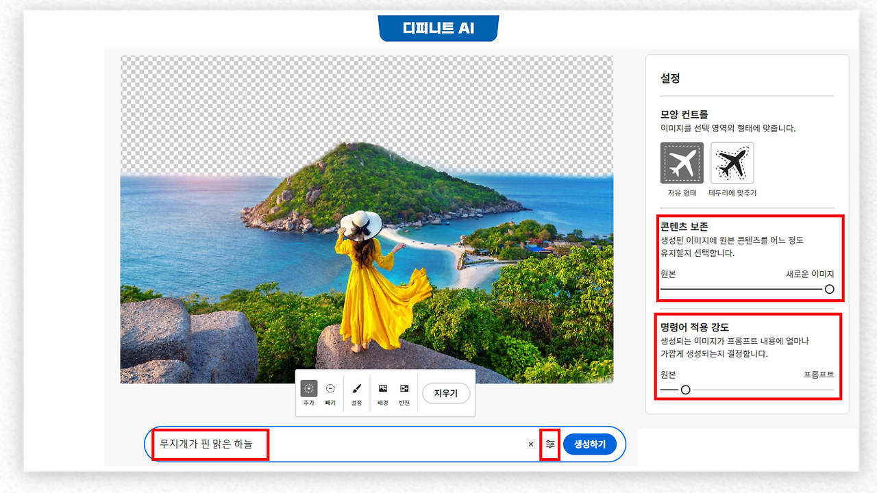Open prompt settings sliders icon
The image size is (877, 493).
tap(550, 444)
